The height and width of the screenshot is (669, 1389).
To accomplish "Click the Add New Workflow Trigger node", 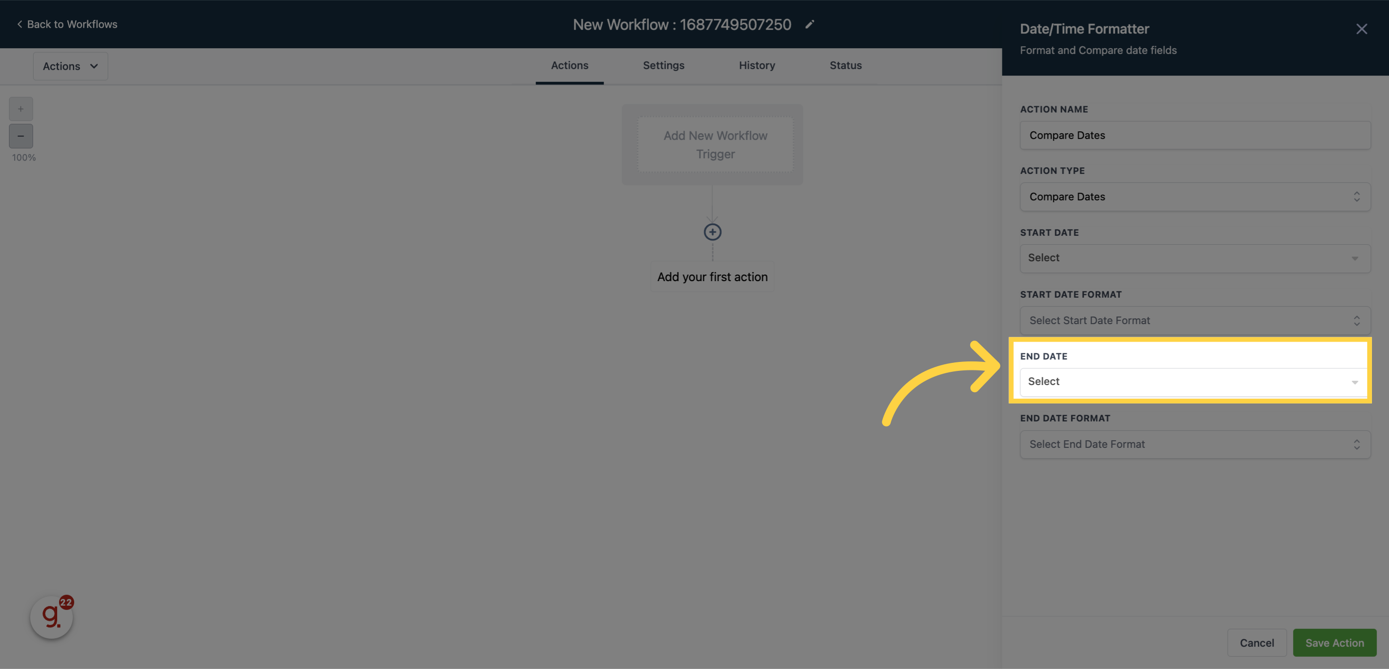I will pos(713,145).
